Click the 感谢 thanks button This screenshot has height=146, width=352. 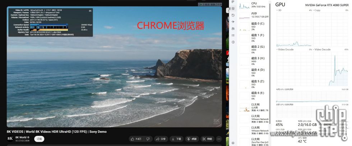(x=192, y=139)
